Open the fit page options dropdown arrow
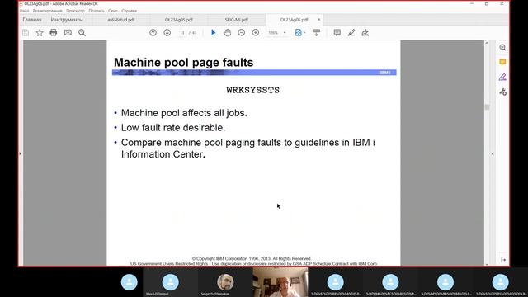 pyautogui.click(x=304, y=33)
